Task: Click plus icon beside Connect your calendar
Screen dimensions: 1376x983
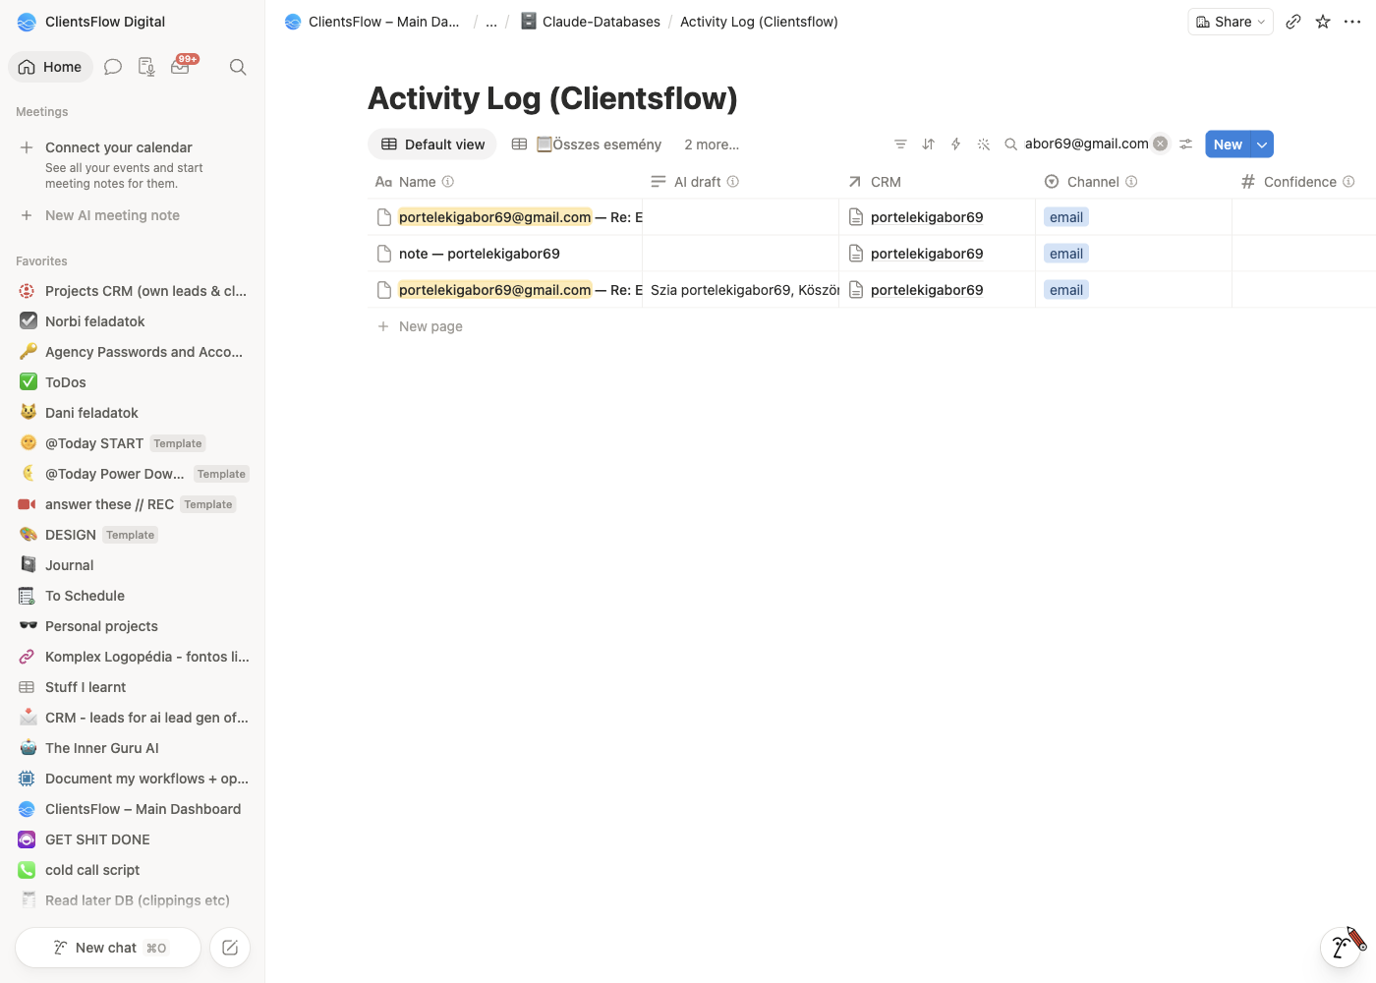Action: 27,147
